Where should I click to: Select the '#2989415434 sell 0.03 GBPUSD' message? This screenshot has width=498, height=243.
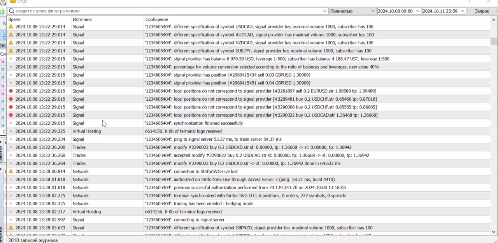(228, 75)
